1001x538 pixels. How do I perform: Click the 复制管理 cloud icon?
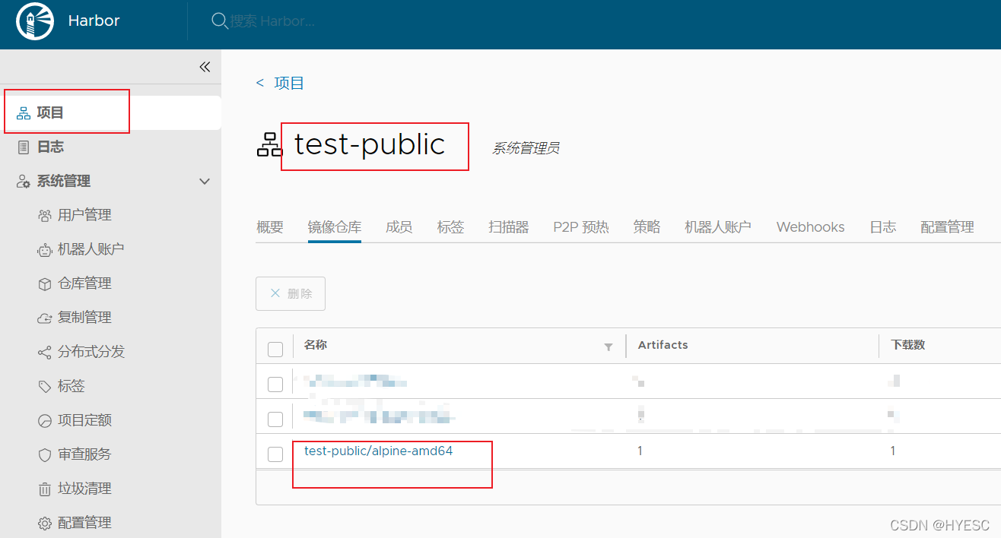click(x=44, y=318)
